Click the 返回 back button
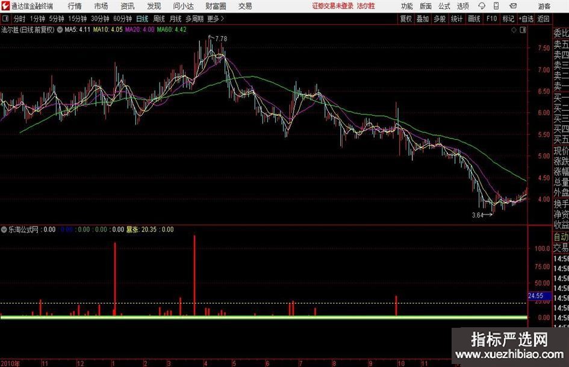Image resolution: width=569 pixels, height=367 pixels. pyautogui.click(x=544, y=19)
